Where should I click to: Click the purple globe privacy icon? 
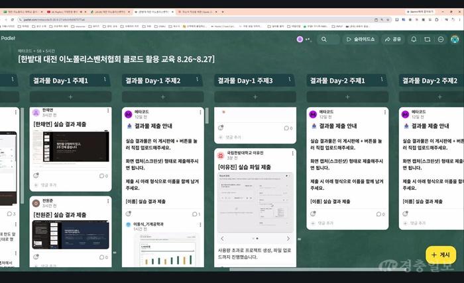(x=300, y=39)
